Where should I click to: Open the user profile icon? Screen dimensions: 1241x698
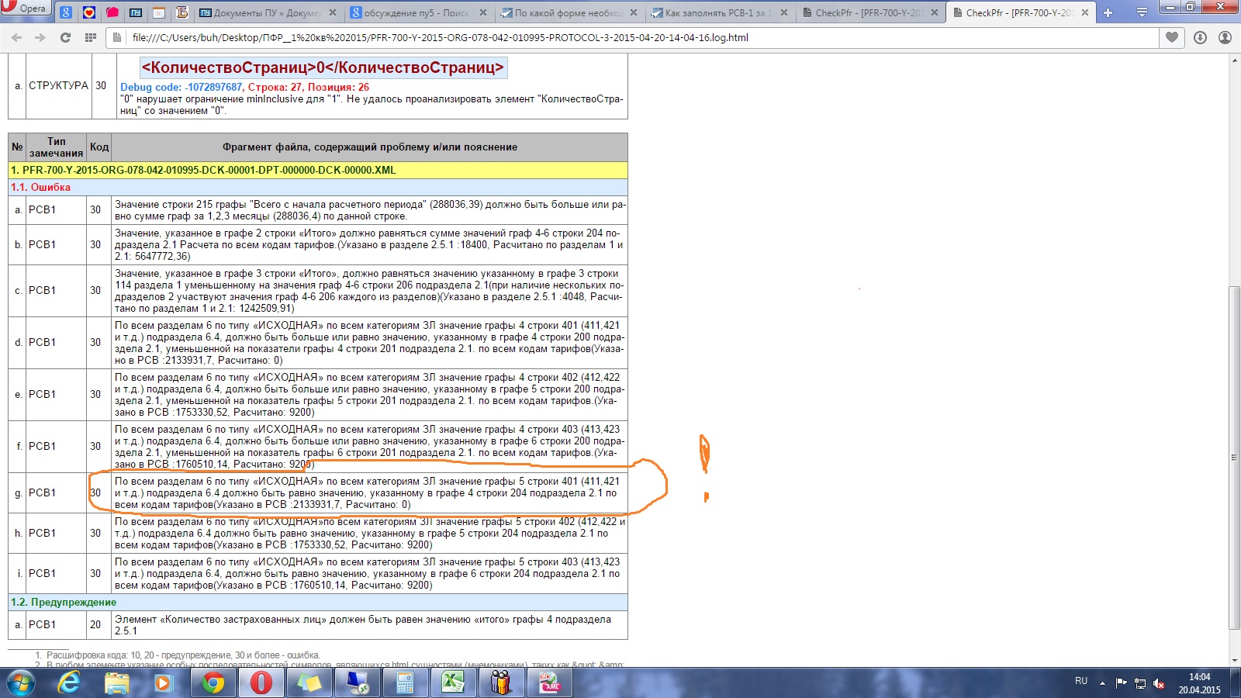click(1225, 37)
